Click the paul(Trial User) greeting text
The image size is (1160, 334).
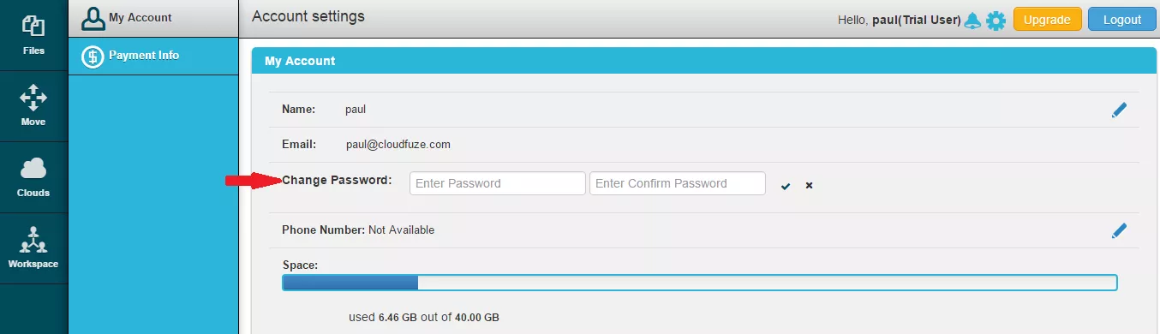[916, 20]
